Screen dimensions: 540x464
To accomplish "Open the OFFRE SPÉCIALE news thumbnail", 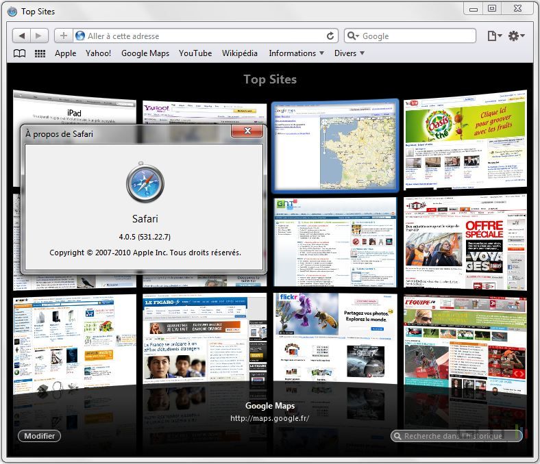I will pos(465,242).
